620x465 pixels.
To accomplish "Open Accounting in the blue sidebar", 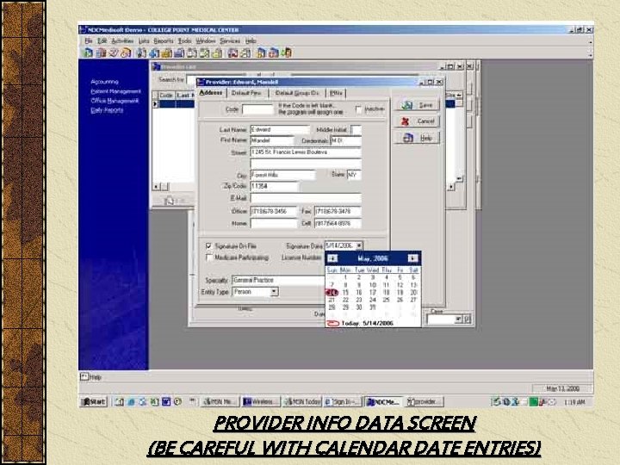I will pos(104,82).
